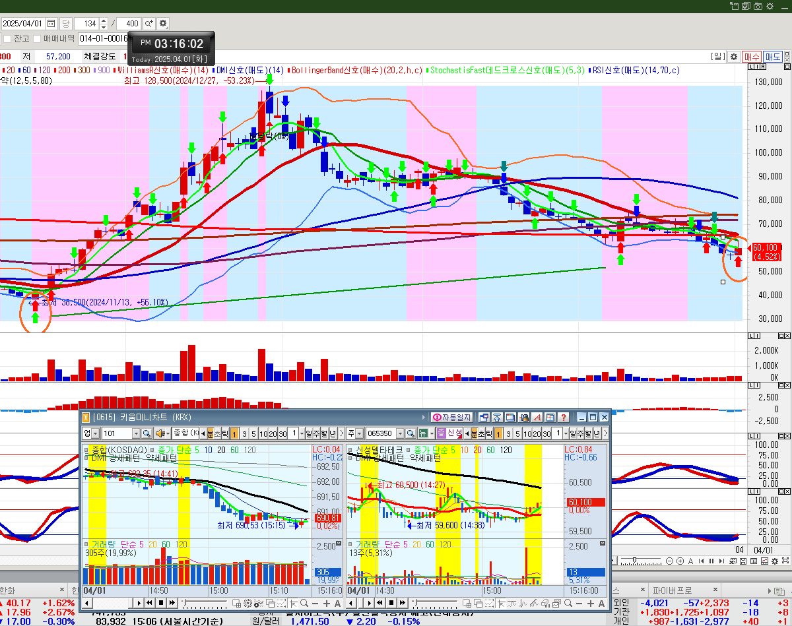Toggle the 매매내역 checkbox
792x626 pixels.
tap(37, 39)
